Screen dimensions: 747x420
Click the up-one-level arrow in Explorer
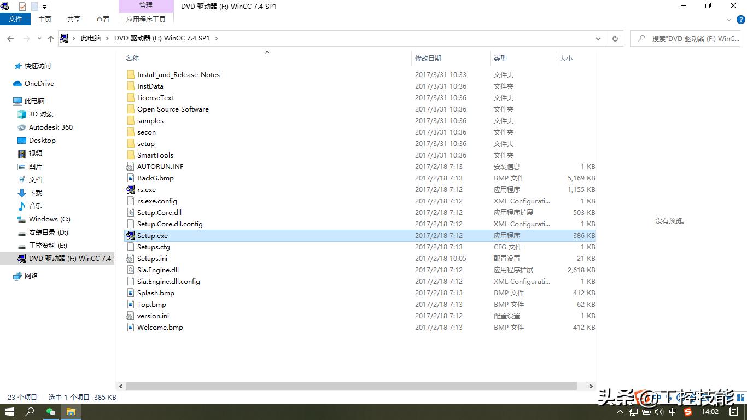(x=50, y=38)
